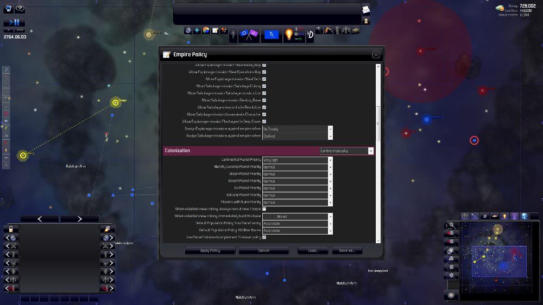Image resolution: width=543 pixels, height=305 pixels.
Task: Click the Load... button
Action: [313, 250]
